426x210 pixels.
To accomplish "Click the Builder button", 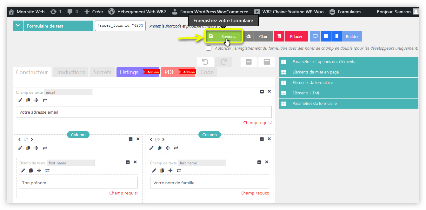I will click(x=352, y=36).
